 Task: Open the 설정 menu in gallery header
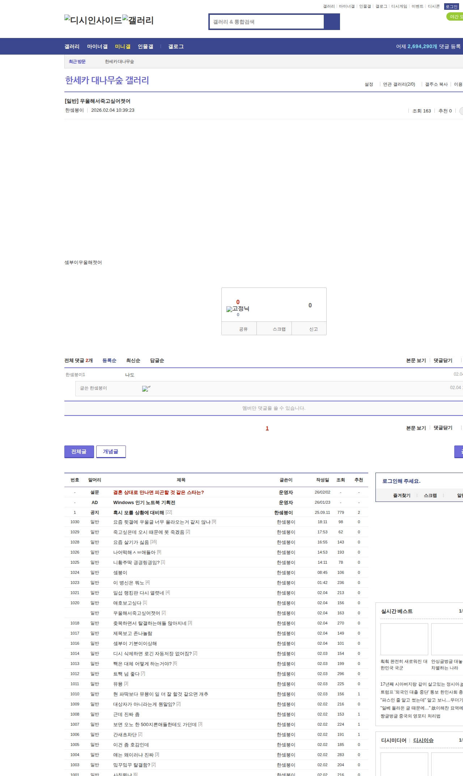[369, 84]
